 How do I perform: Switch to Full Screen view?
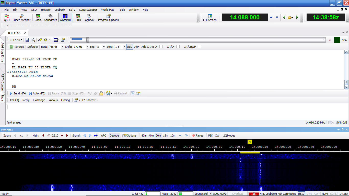210,18
